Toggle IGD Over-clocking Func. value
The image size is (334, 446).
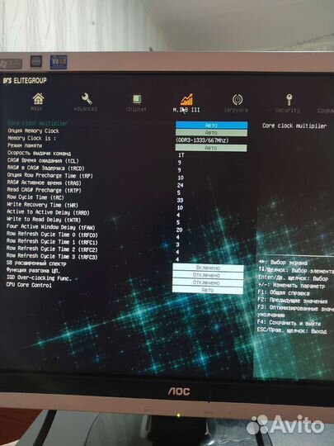(208, 282)
